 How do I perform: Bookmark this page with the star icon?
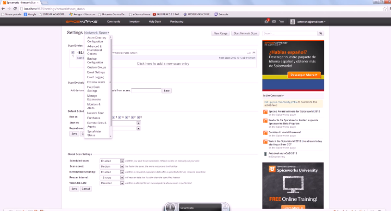(x=385, y=9)
